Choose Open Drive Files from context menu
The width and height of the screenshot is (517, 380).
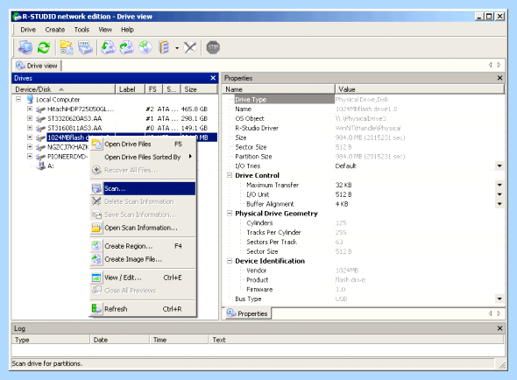(x=143, y=144)
